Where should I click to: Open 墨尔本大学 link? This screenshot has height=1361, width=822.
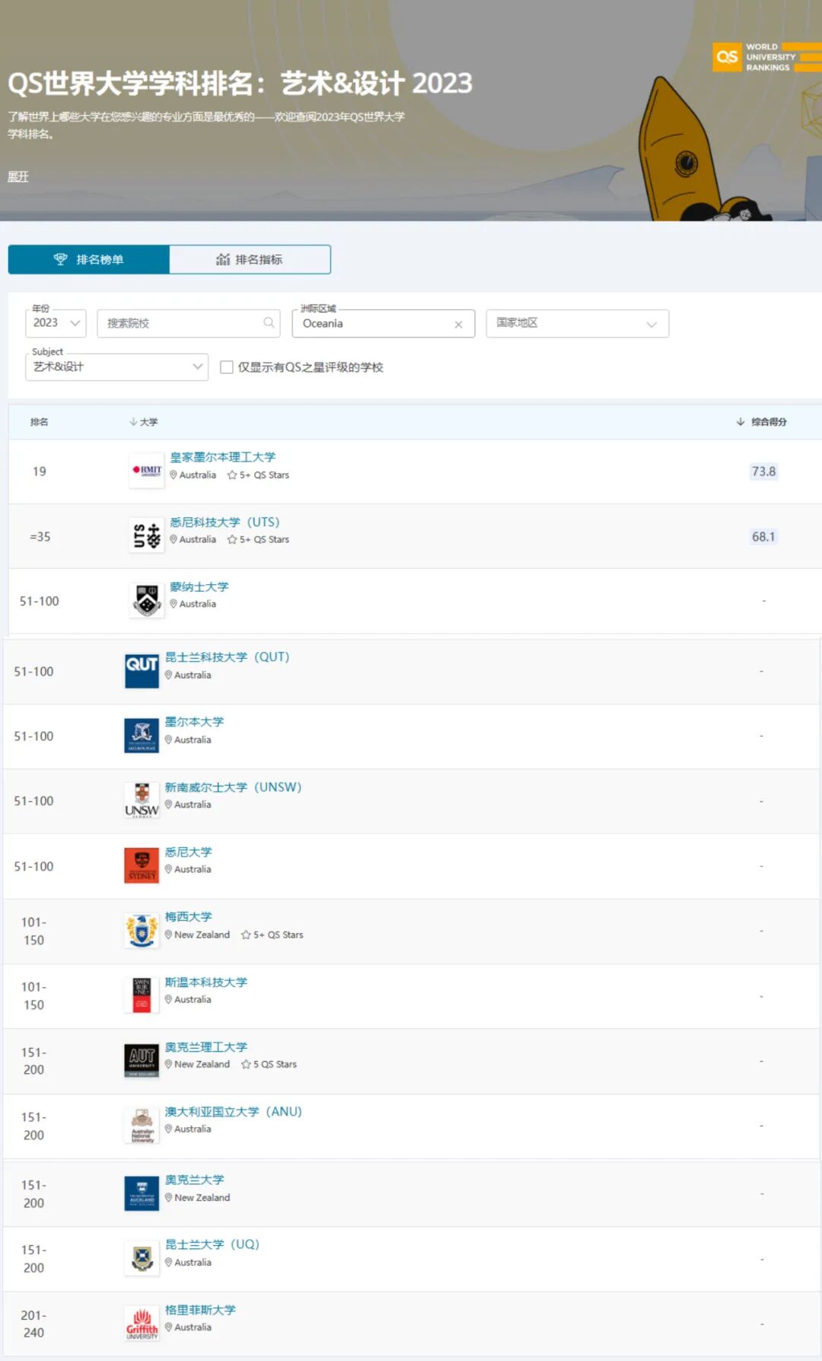[195, 722]
